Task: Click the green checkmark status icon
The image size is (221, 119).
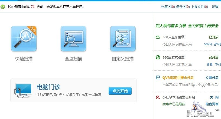Action: [3, 6]
